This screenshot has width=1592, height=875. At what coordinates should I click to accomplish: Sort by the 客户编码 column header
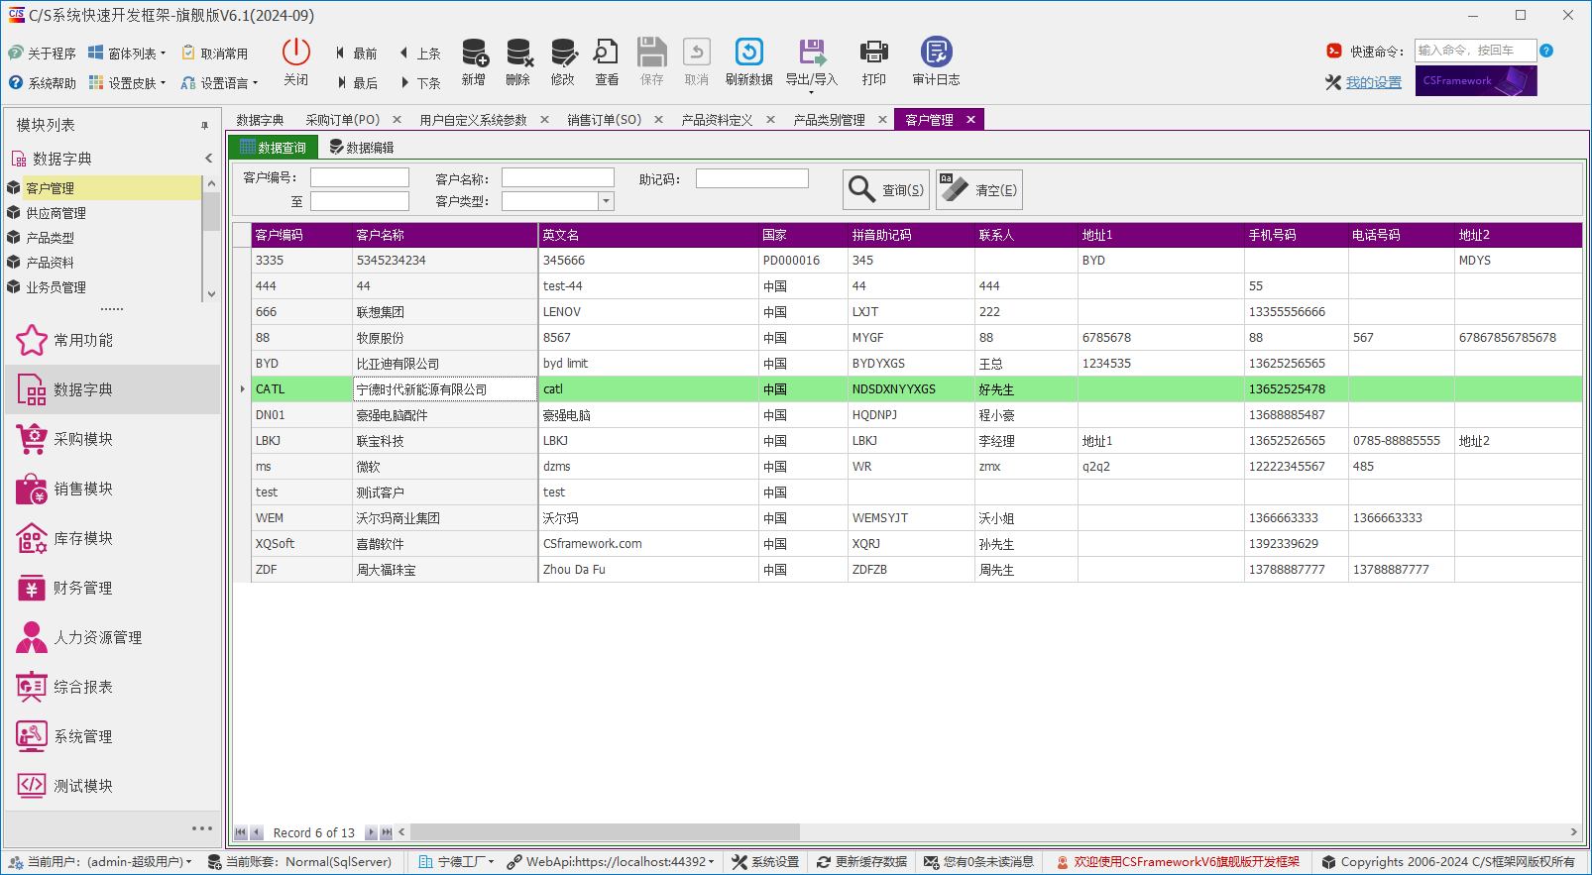(301, 235)
